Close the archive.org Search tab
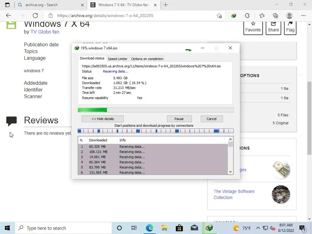The width and height of the screenshot is (312, 234). 82,5
